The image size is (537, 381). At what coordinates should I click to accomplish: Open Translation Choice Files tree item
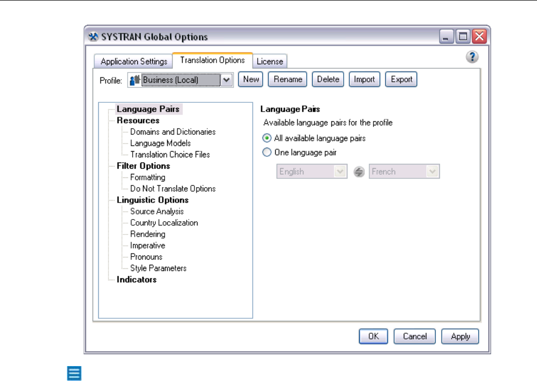170,154
